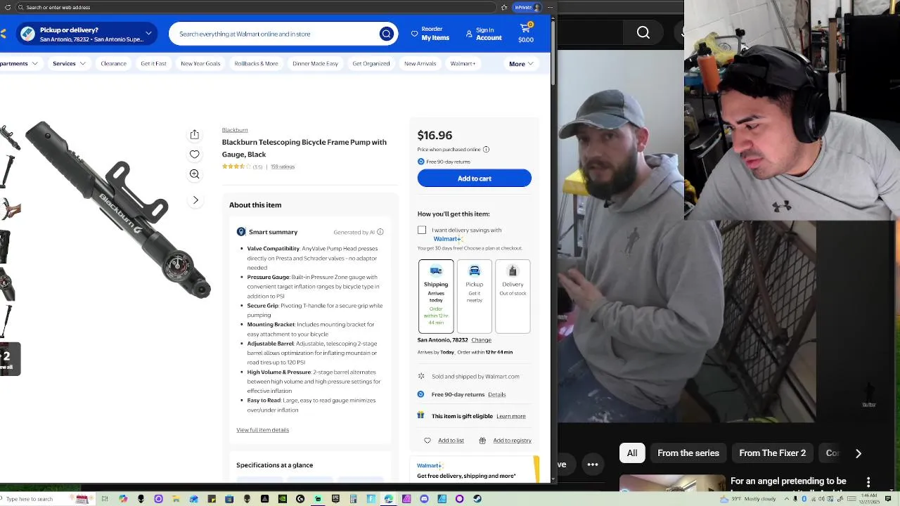Select the Pickup fulfillment option

point(475,296)
